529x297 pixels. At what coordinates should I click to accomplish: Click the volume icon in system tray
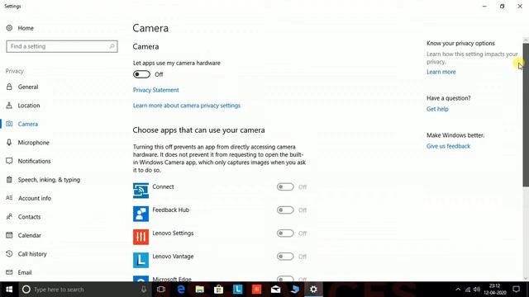[x=477, y=290]
